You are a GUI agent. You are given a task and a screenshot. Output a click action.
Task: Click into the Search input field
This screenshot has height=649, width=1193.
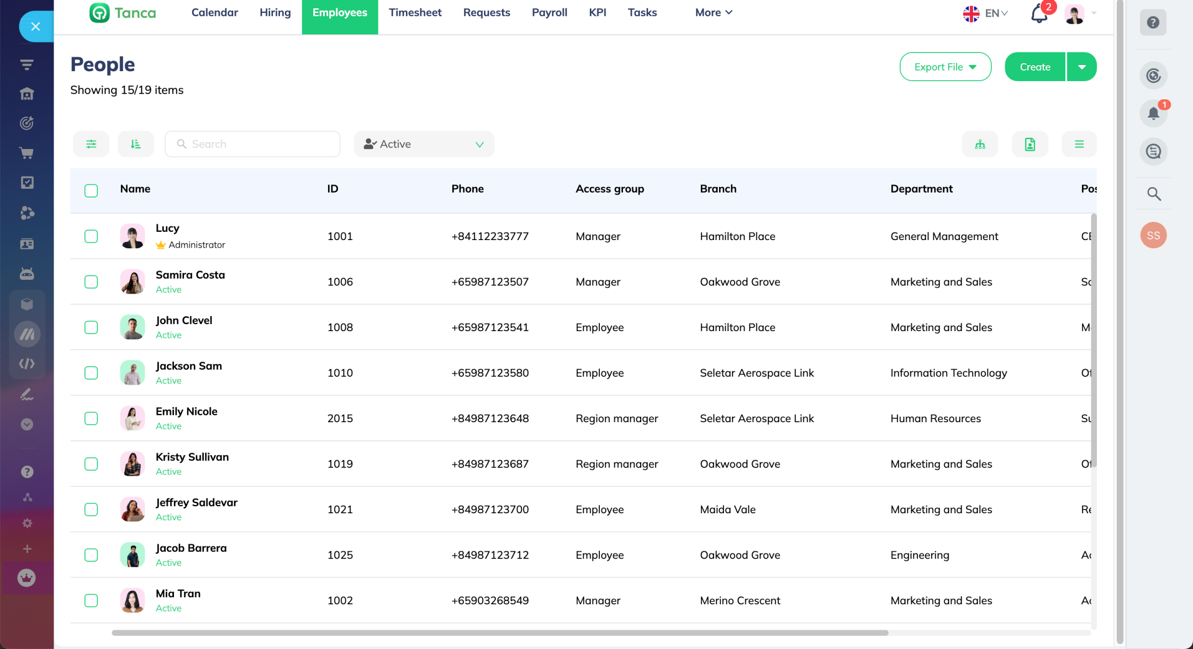click(260, 144)
